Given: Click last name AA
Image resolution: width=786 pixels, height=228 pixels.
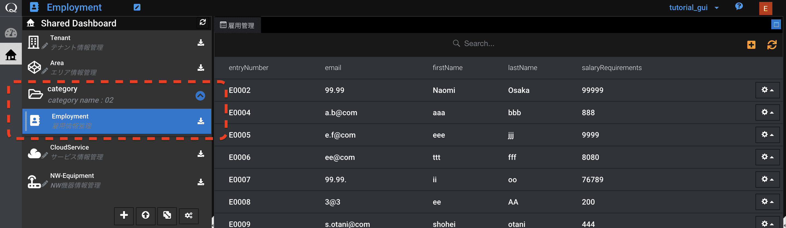Looking at the screenshot, I should [x=513, y=202].
